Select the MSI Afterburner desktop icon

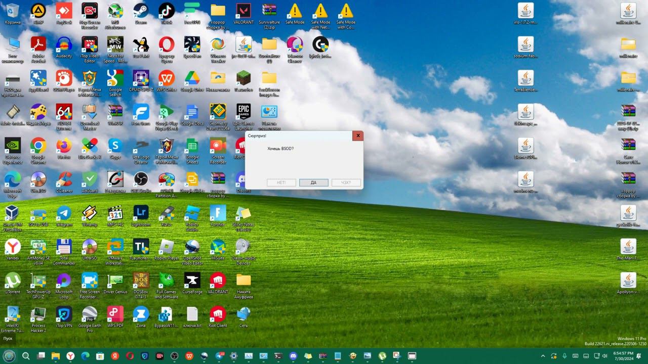pos(115,16)
